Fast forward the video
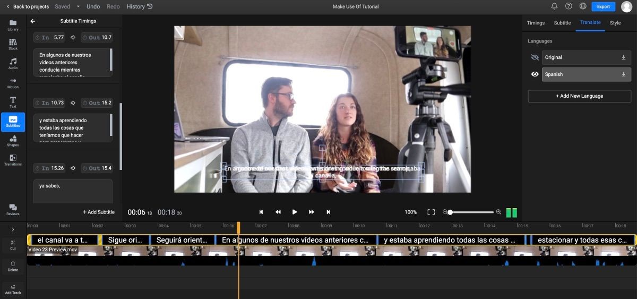Viewport: 637px width, 299px height. point(312,212)
